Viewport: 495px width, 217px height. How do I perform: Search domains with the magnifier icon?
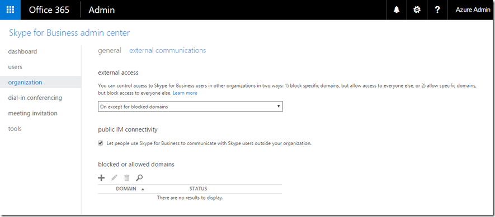pos(139,178)
